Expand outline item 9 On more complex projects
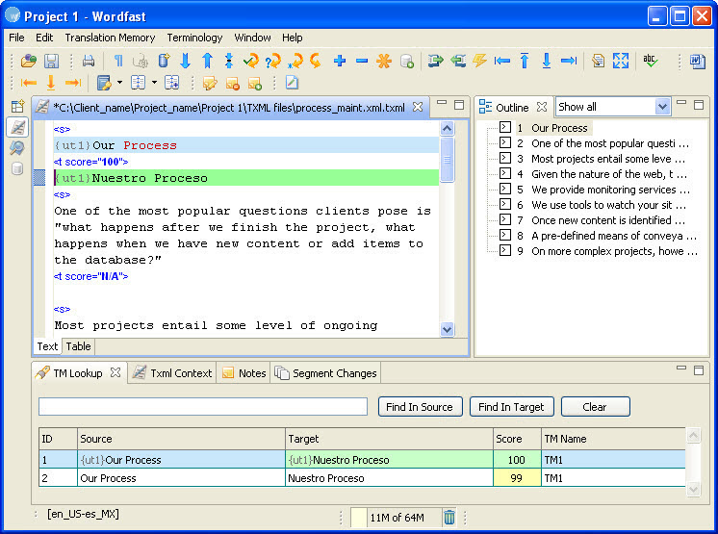718x534 pixels. coord(505,250)
